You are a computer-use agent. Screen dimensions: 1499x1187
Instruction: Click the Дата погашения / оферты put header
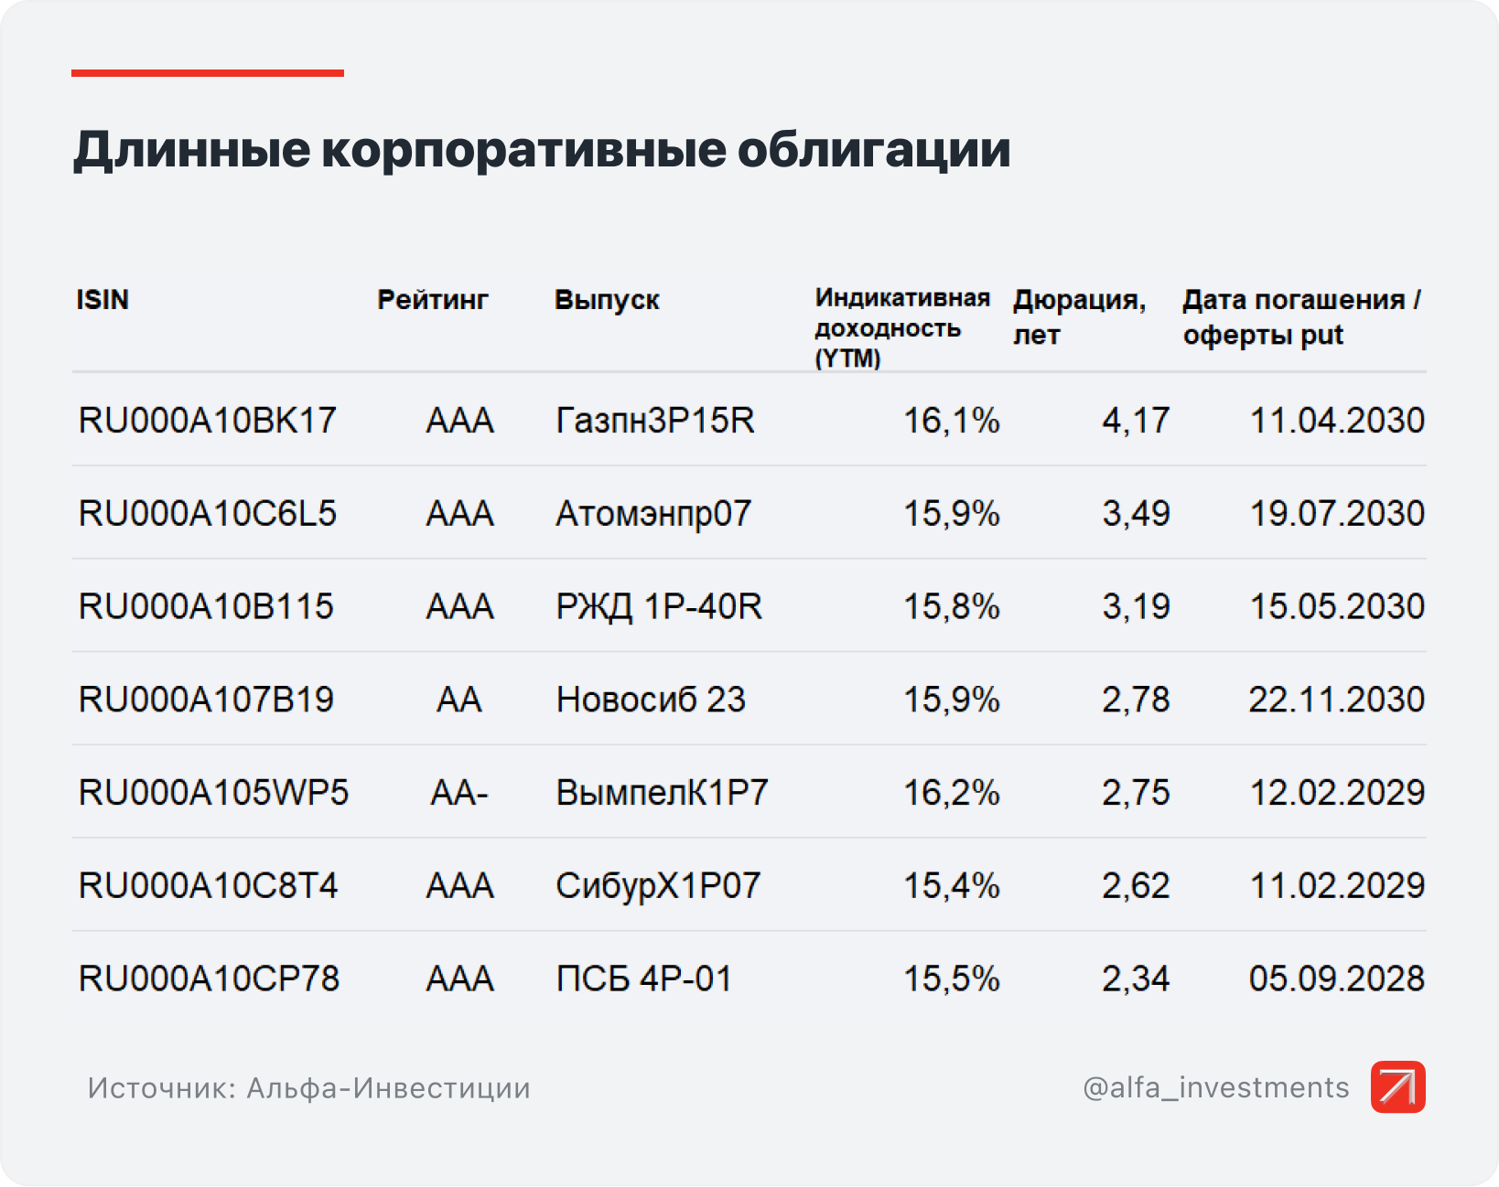(1300, 316)
